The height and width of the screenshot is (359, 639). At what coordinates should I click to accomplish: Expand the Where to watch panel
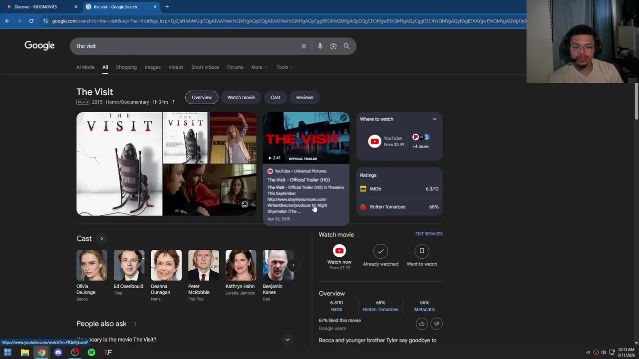(434, 119)
